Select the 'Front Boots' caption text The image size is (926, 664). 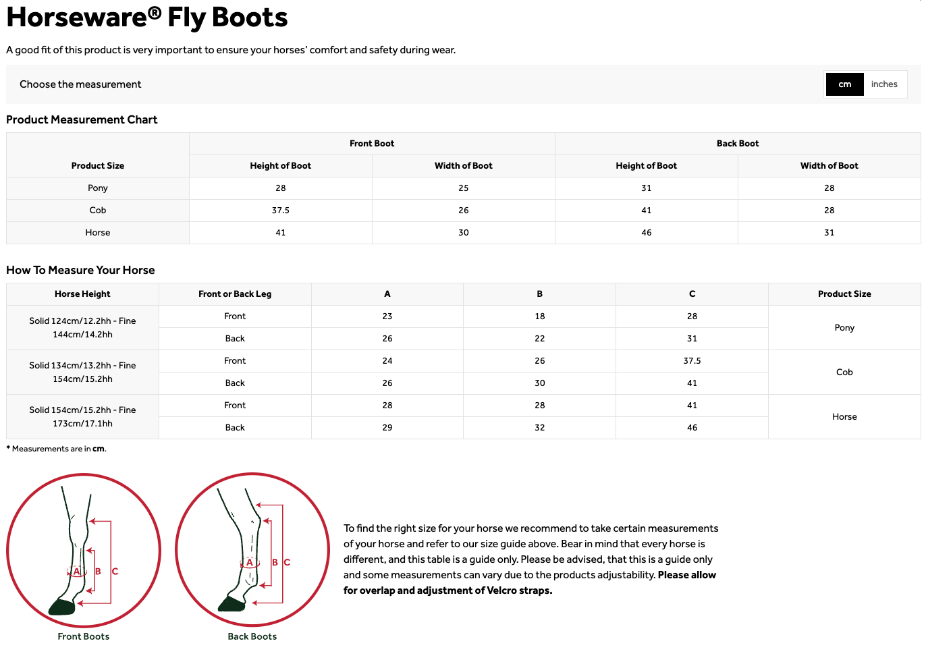[x=84, y=636]
